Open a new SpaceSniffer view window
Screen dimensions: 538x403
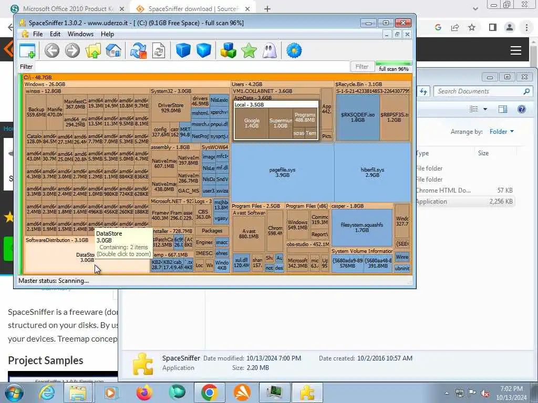(x=27, y=51)
